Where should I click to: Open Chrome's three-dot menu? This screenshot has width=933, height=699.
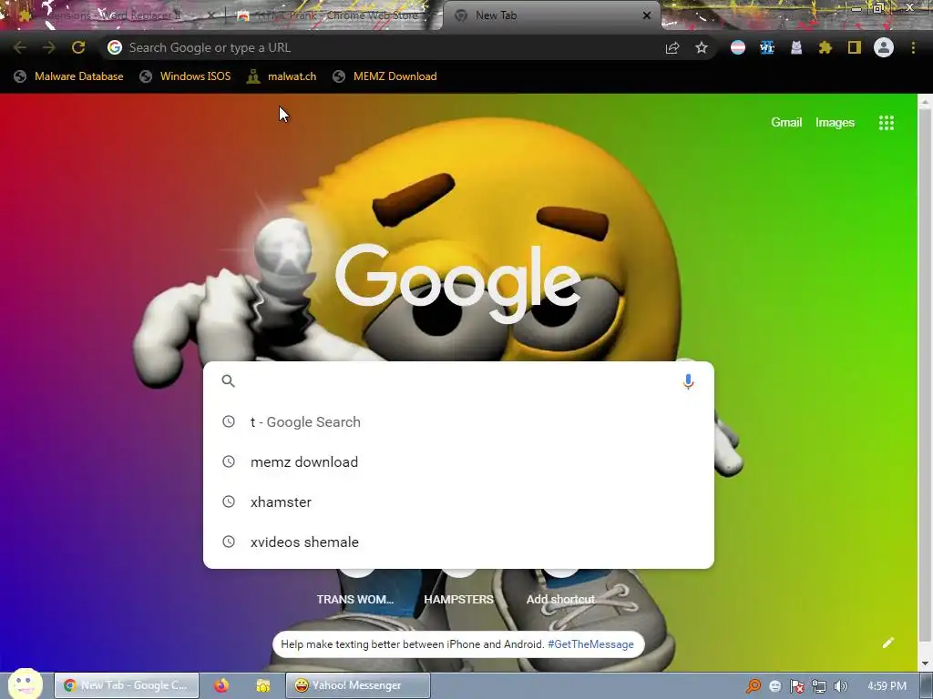(913, 47)
